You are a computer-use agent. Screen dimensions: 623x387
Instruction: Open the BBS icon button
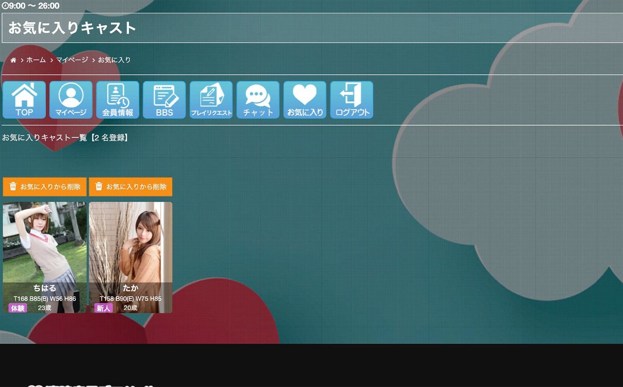164,100
